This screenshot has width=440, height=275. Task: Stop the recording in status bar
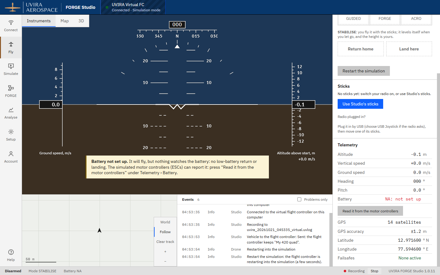point(375,271)
